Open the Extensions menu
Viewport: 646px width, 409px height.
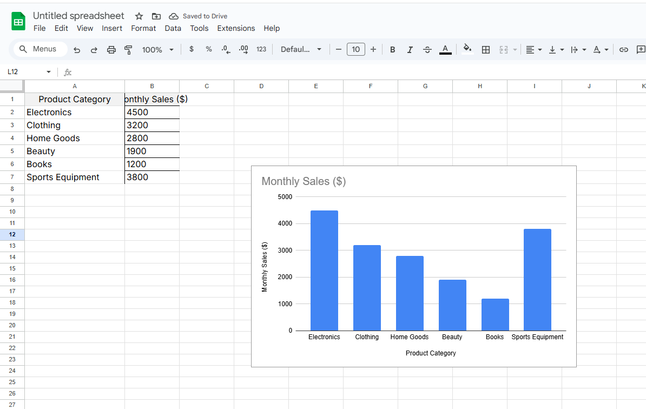click(236, 28)
